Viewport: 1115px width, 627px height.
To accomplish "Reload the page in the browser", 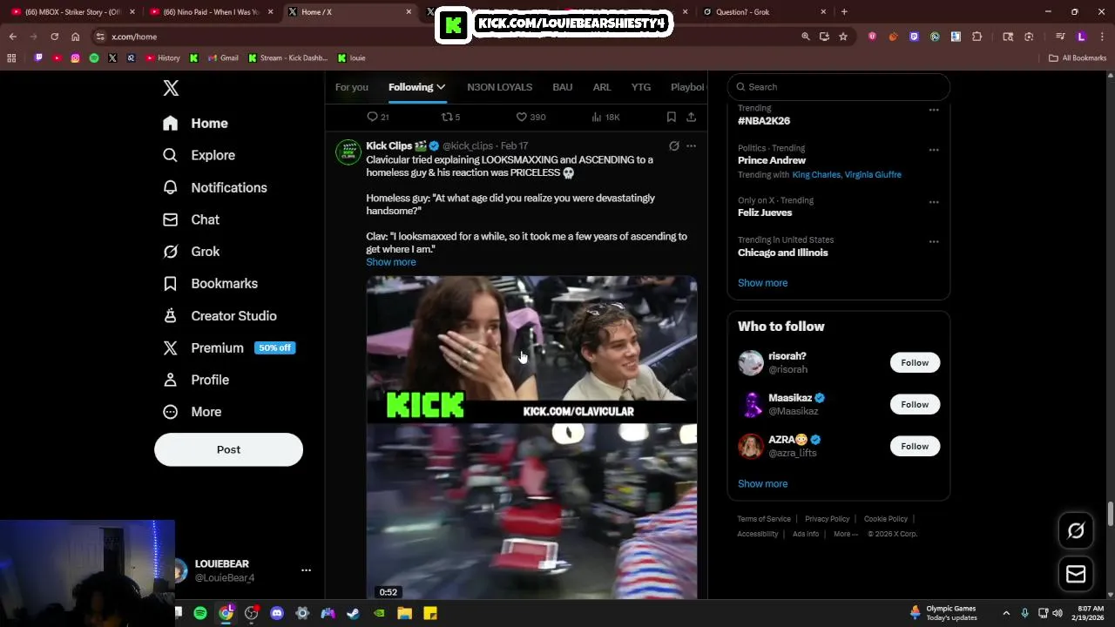I will [x=54, y=37].
